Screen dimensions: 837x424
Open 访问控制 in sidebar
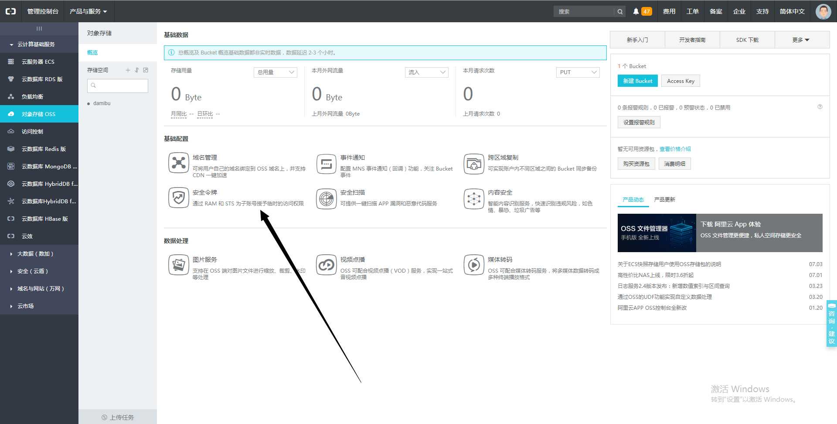(39, 131)
